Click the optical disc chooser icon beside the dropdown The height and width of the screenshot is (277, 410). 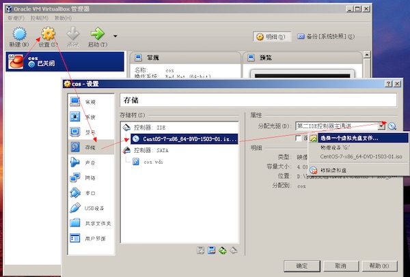pyautogui.click(x=392, y=126)
